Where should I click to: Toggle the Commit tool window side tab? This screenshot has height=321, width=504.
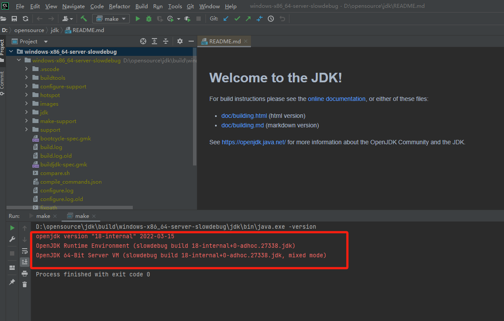coord(2,83)
